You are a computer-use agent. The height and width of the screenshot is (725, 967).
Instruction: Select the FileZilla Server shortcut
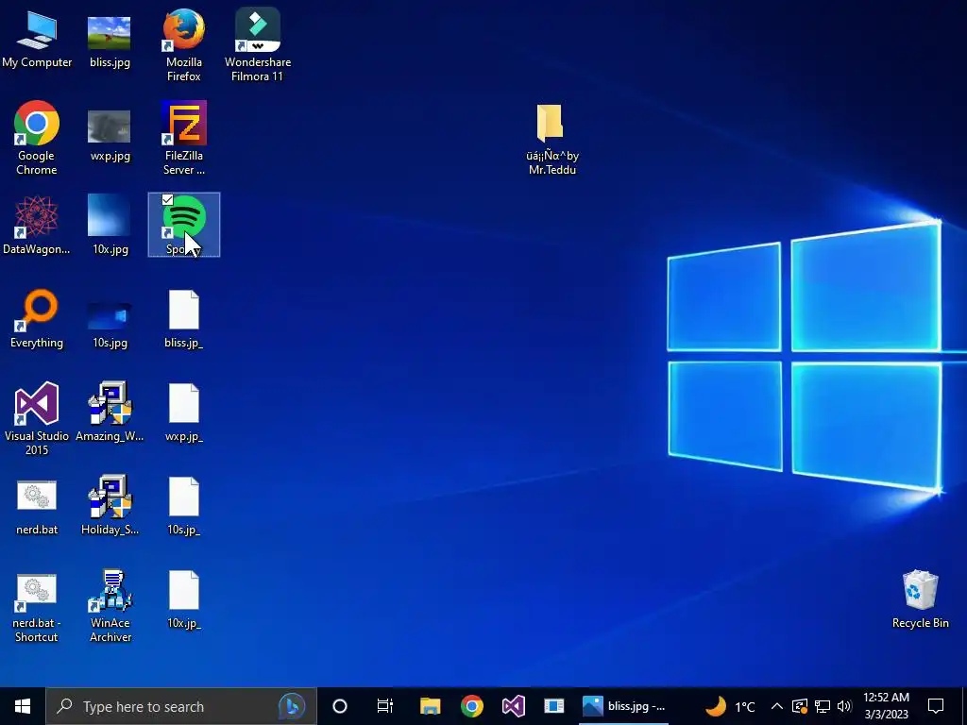(184, 137)
